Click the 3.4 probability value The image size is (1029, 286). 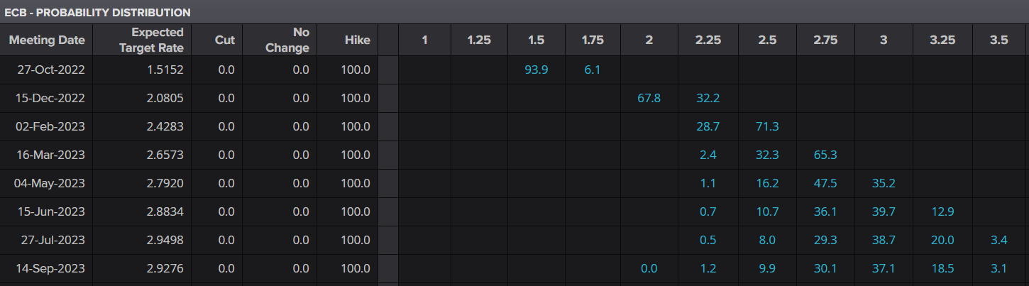coord(999,240)
